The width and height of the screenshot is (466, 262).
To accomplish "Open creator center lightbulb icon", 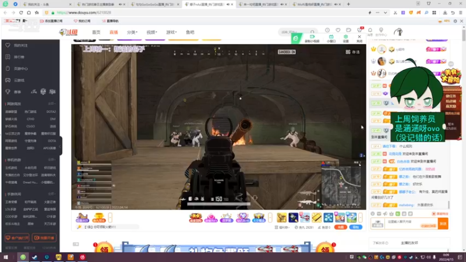I will pyautogui.click(x=381, y=30).
